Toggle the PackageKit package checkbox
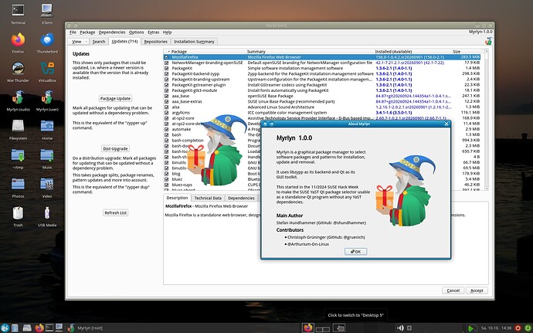This screenshot has height=333, width=533. [167, 68]
